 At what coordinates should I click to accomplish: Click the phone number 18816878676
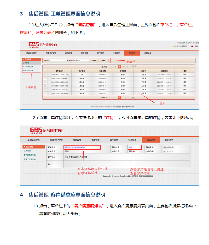pos(169,147)
